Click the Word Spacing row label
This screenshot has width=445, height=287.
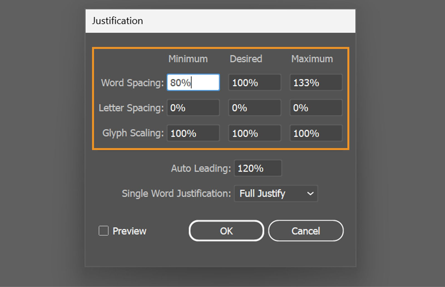tap(132, 83)
